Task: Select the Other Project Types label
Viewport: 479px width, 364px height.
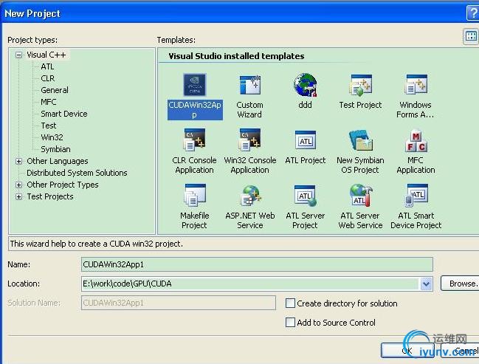Action: tap(63, 185)
